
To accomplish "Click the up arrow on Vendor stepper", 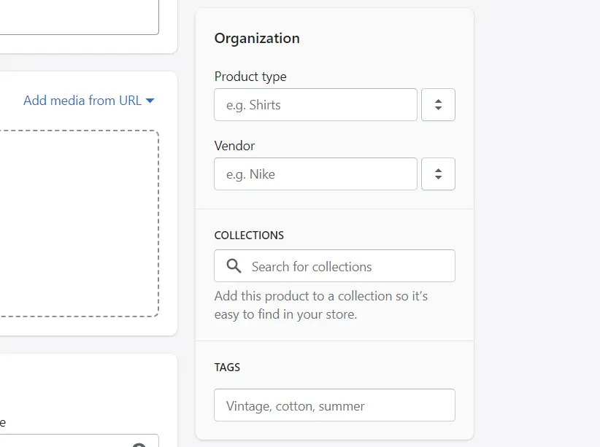I will [438, 169].
